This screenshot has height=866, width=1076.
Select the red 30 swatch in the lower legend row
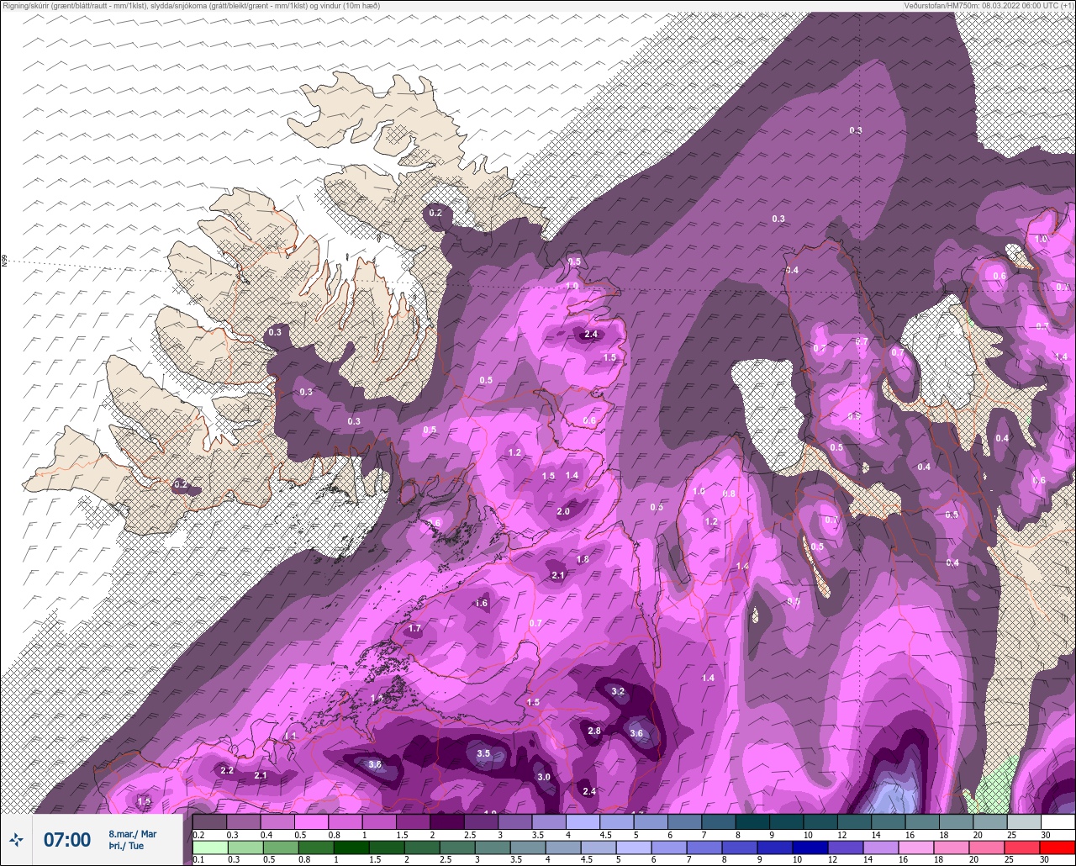tap(1058, 848)
